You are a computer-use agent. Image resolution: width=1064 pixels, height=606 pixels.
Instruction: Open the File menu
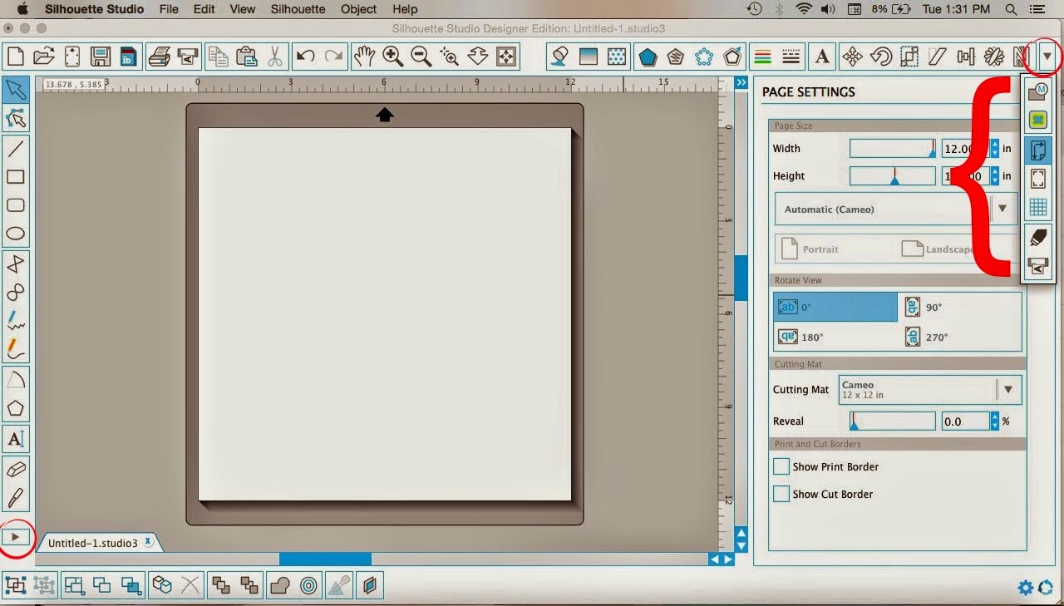click(169, 9)
